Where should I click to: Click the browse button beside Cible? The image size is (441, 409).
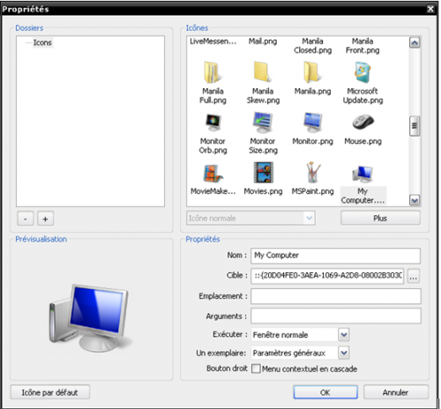click(414, 276)
